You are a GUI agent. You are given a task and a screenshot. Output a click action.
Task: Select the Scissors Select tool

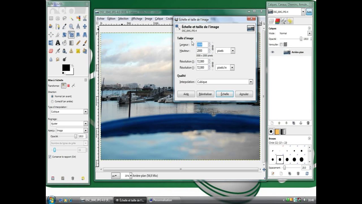point(85,18)
